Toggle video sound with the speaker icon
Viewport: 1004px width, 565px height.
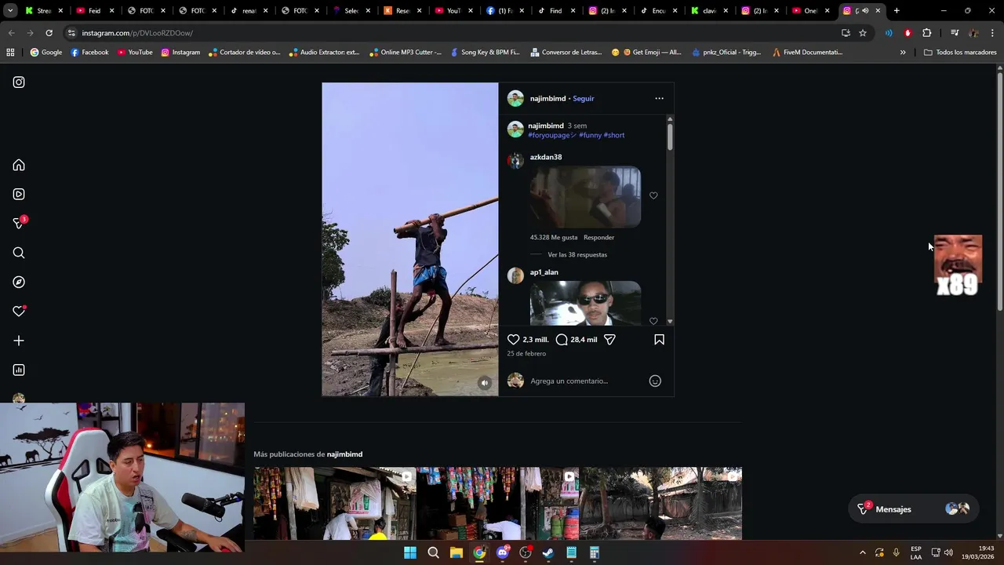(485, 383)
